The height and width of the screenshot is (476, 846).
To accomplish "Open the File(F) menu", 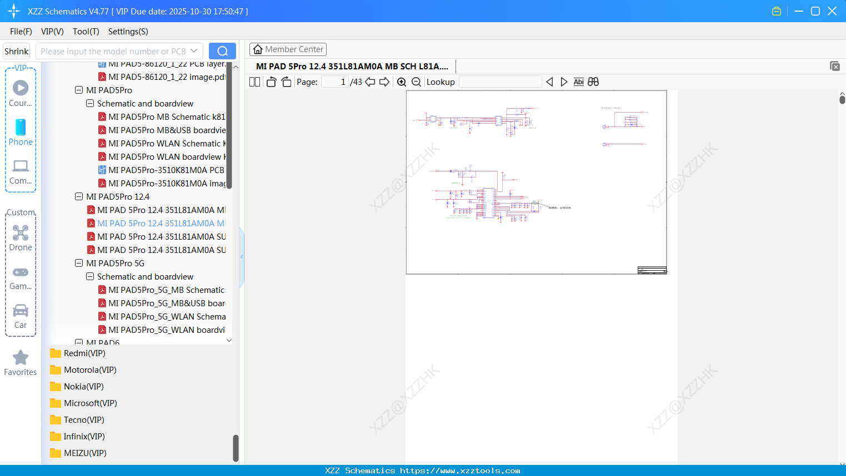I will [21, 32].
